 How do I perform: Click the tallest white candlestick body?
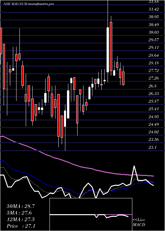pyautogui.click(x=108, y=50)
